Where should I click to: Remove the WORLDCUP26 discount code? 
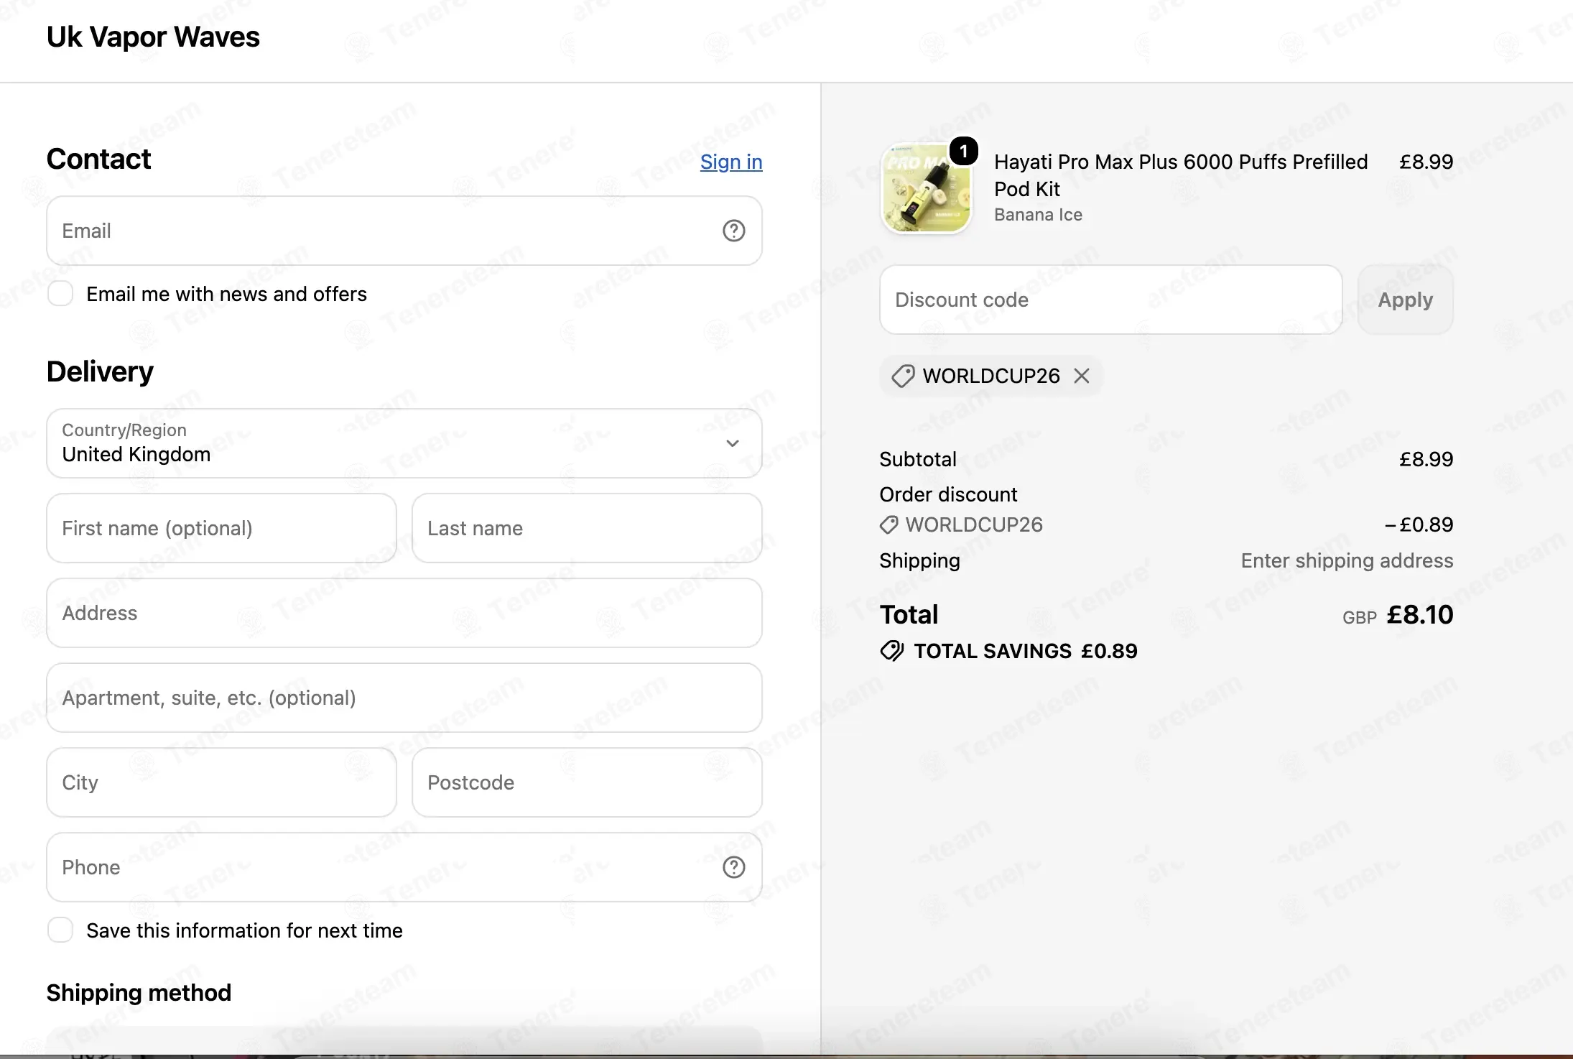1081,376
